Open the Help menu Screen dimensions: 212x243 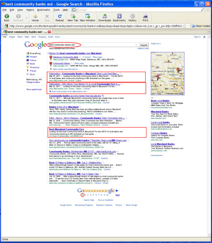[65, 10]
